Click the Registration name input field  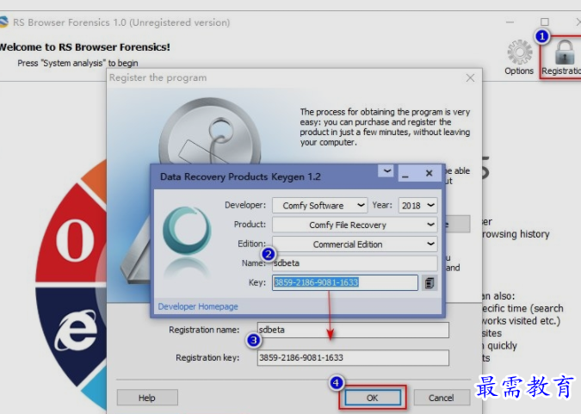tap(353, 330)
